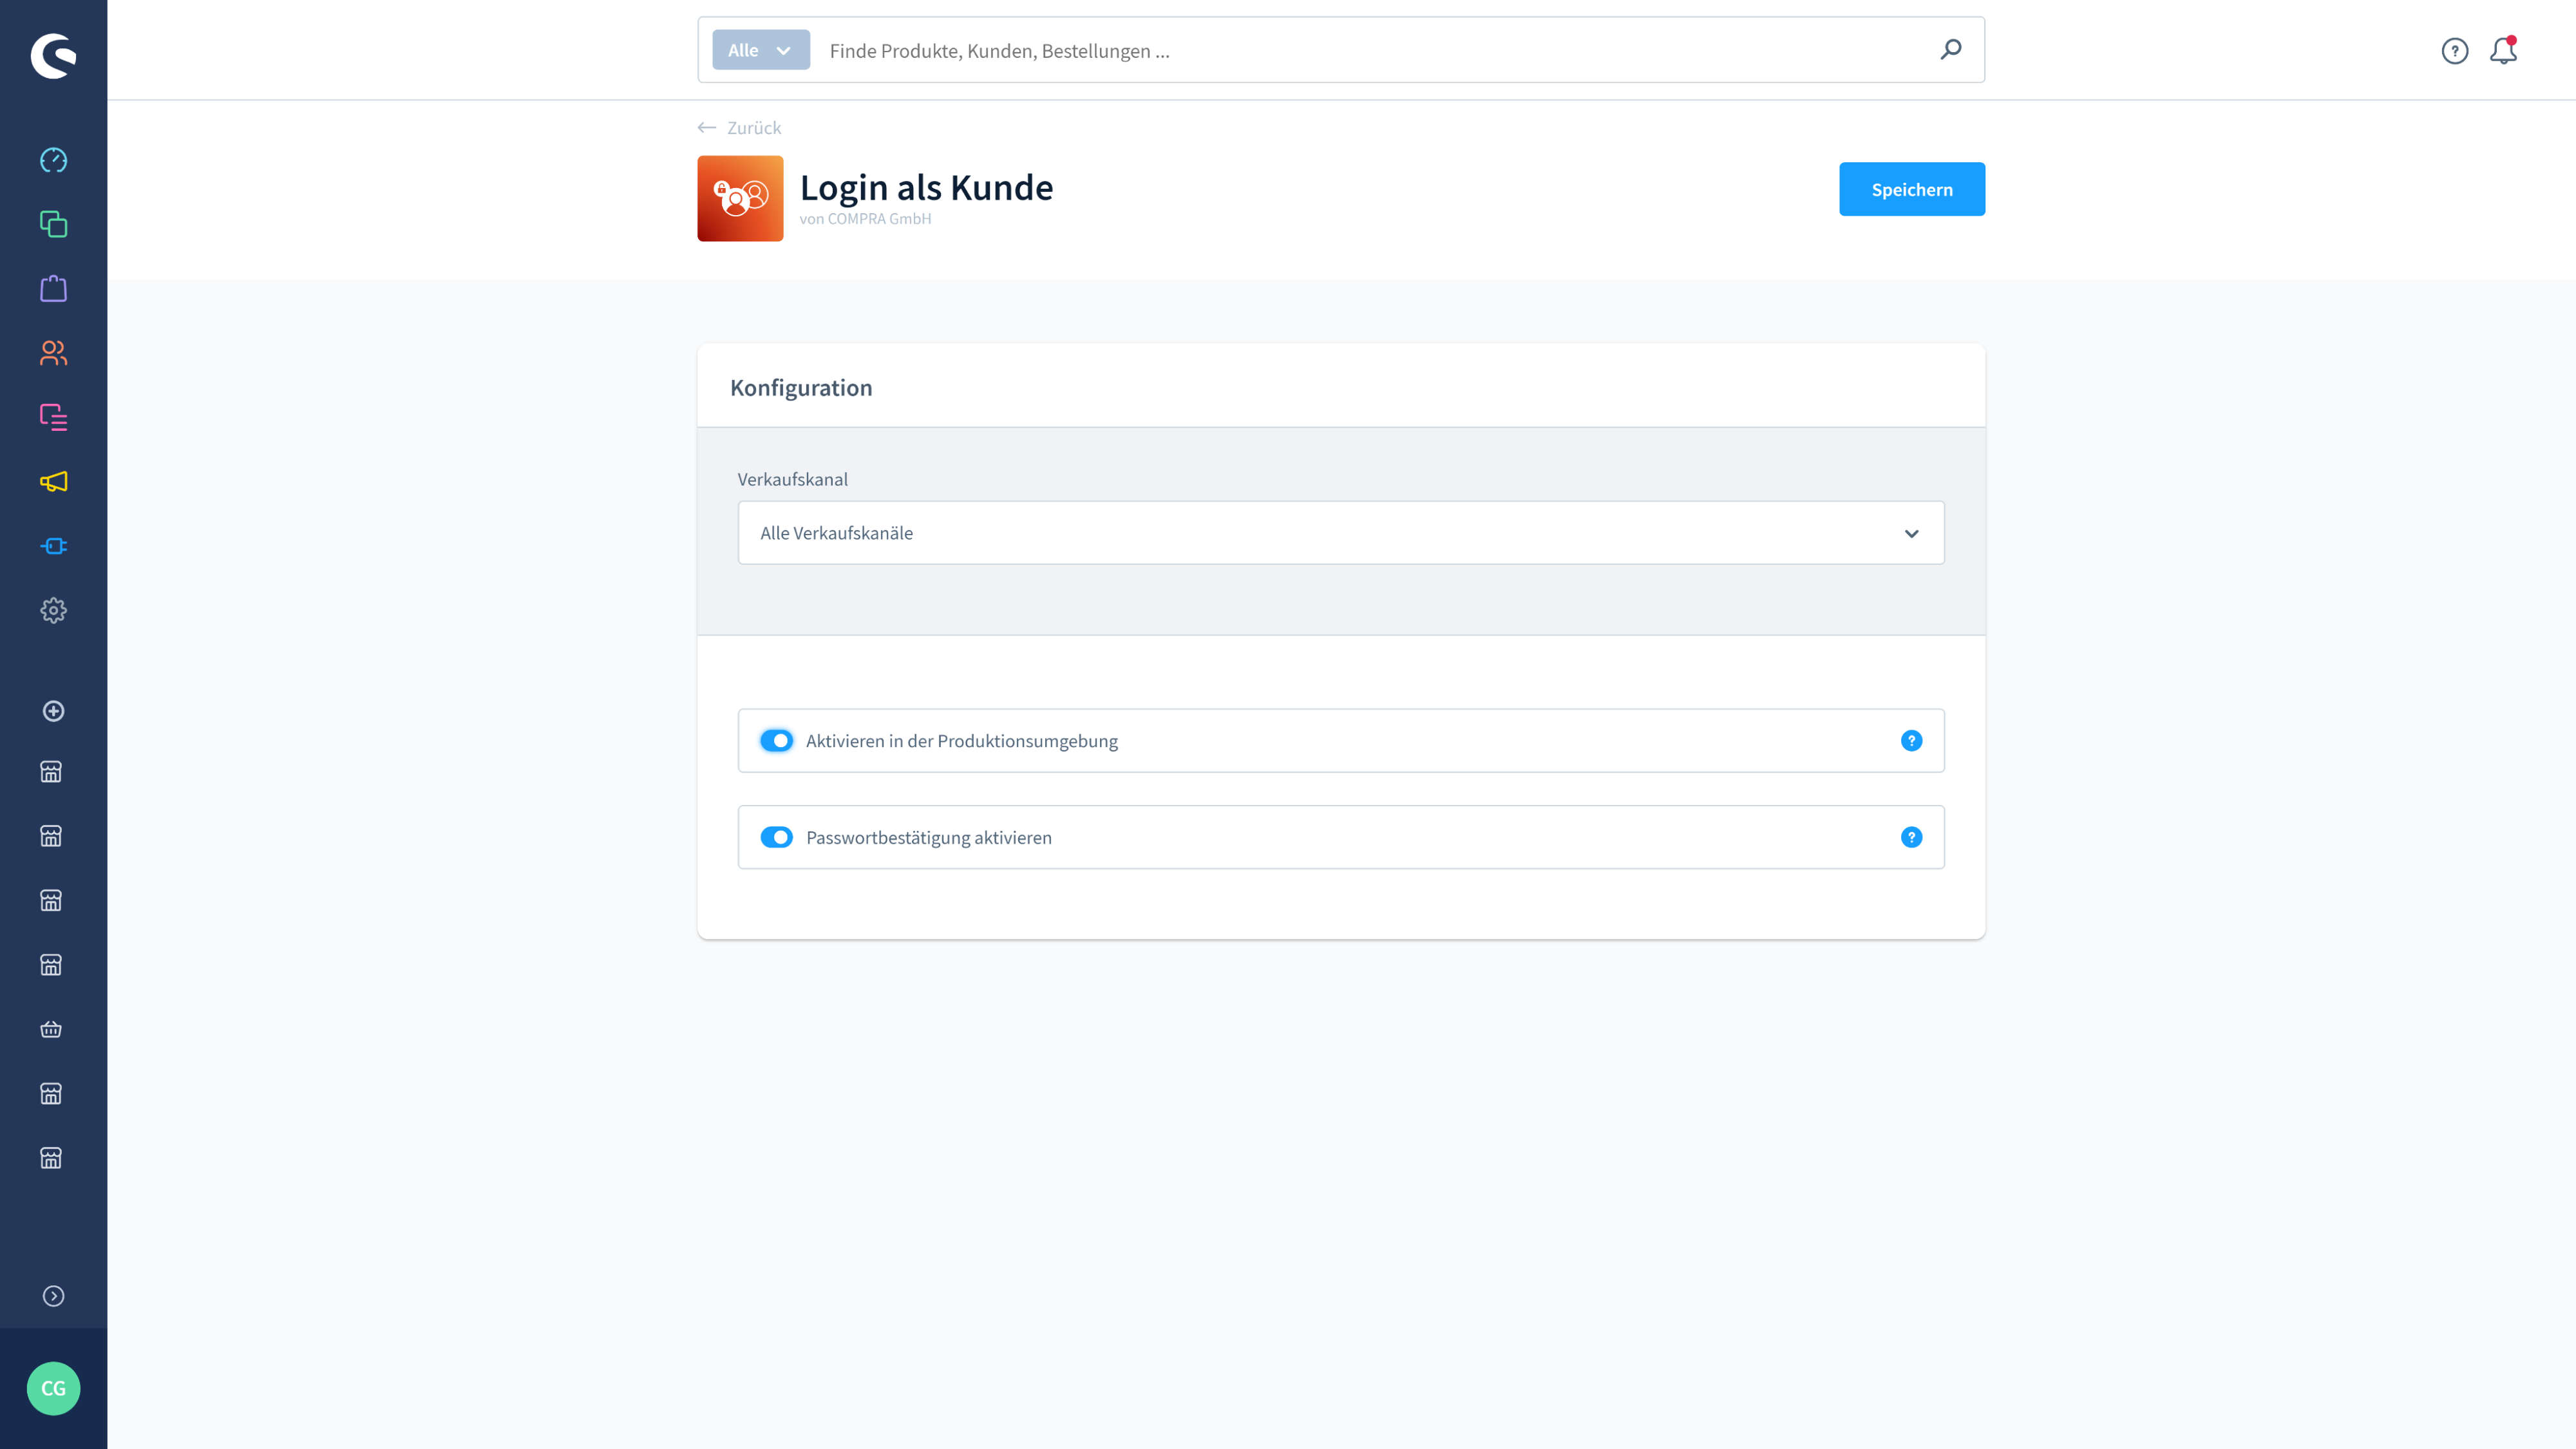
Task: Open the Alle search filter dropdown
Action: point(761,50)
